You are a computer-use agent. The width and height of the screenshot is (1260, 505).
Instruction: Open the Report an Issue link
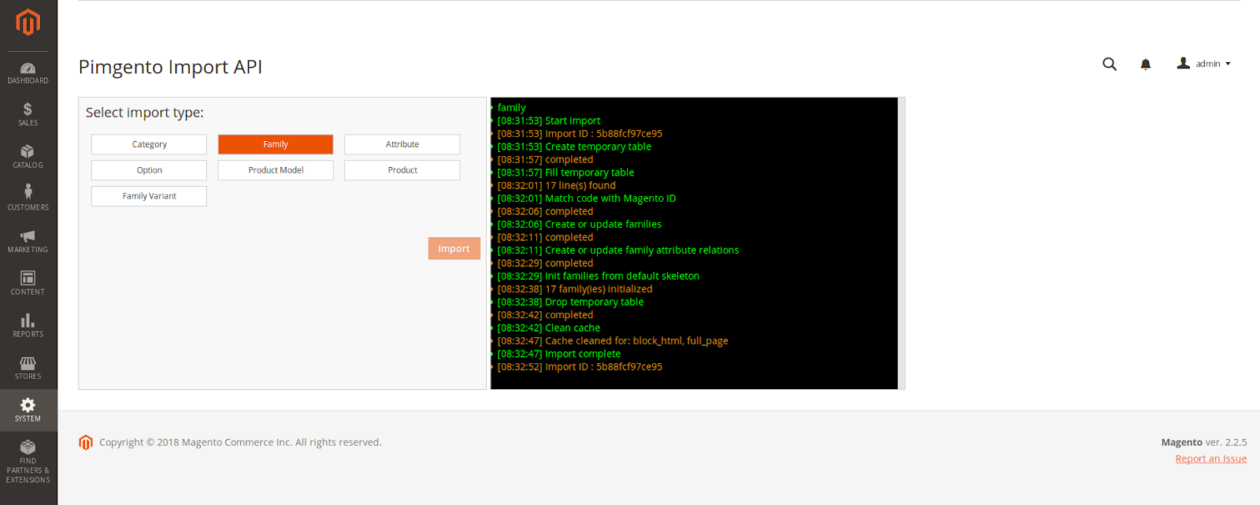coord(1211,459)
